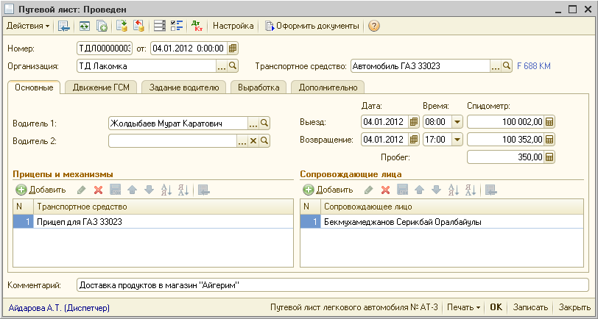Switch to the Движение ГСМ tab
Screen dimensions: 598x319
point(100,87)
